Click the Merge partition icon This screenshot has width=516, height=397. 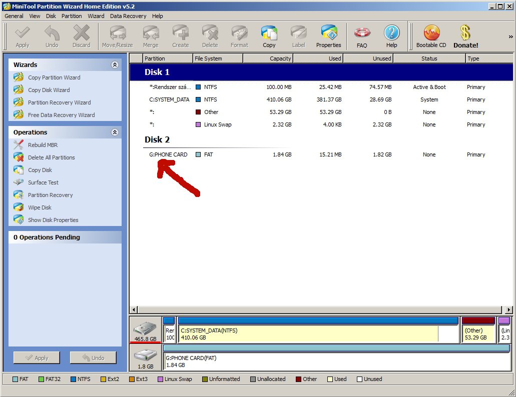point(151,36)
